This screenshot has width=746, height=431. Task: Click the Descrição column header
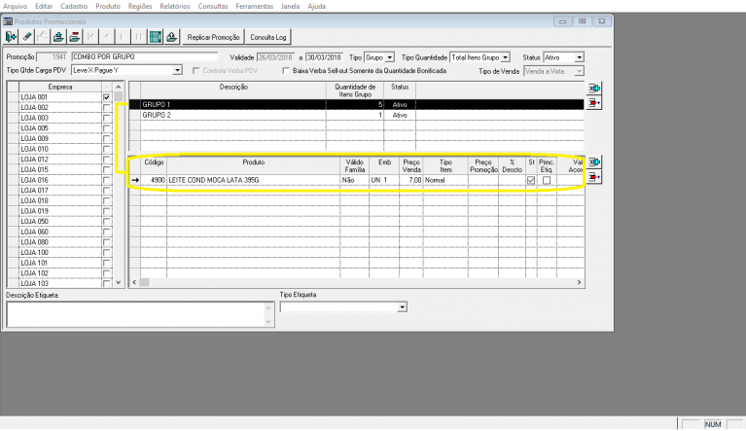[233, 90]
